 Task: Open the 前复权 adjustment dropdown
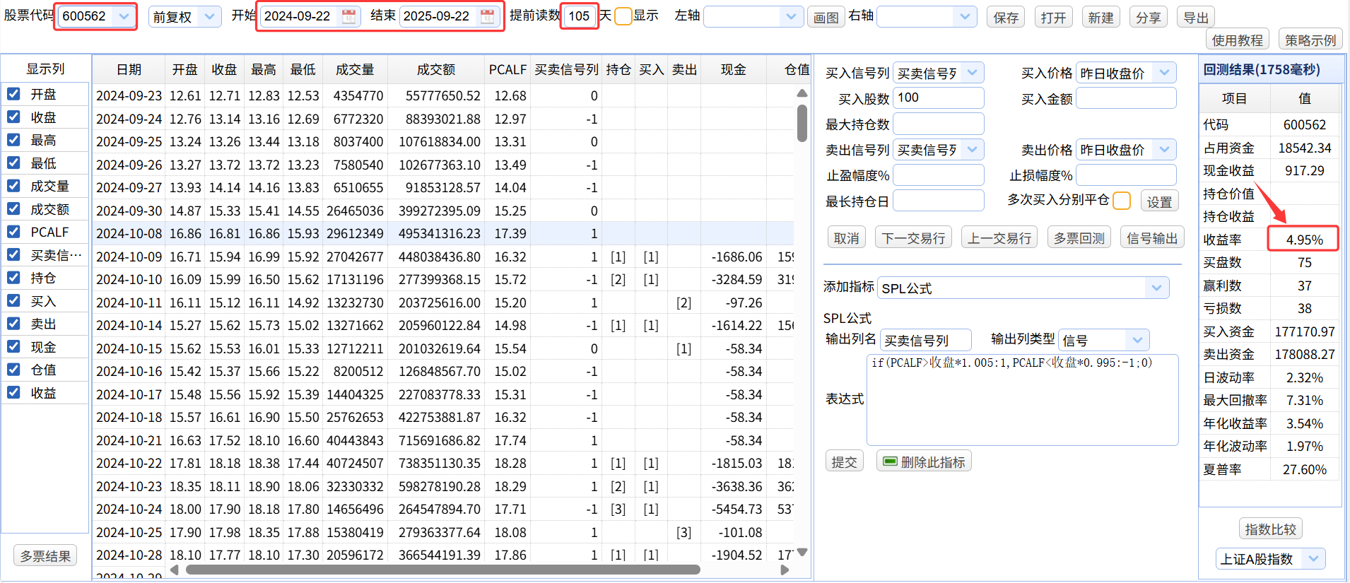[x=209, y=16]
